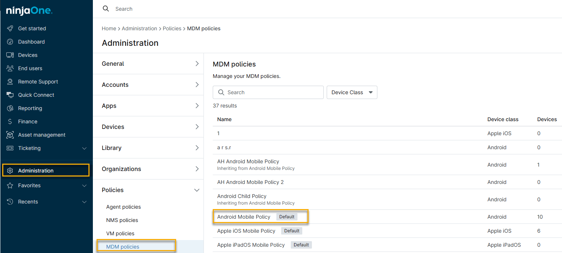Collapse the Policies settings section
562x253 pixels.
(x=196, y=190)
